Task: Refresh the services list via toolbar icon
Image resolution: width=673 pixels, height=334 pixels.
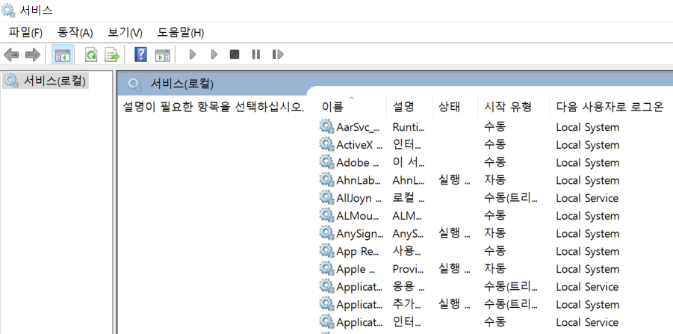Action: (x=91, y=55)
